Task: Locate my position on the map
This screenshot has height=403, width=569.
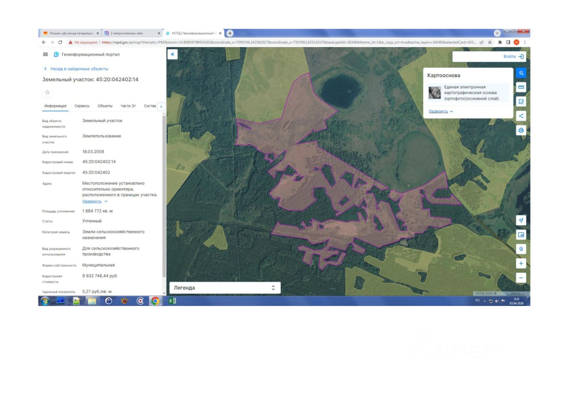Action: 521,220
